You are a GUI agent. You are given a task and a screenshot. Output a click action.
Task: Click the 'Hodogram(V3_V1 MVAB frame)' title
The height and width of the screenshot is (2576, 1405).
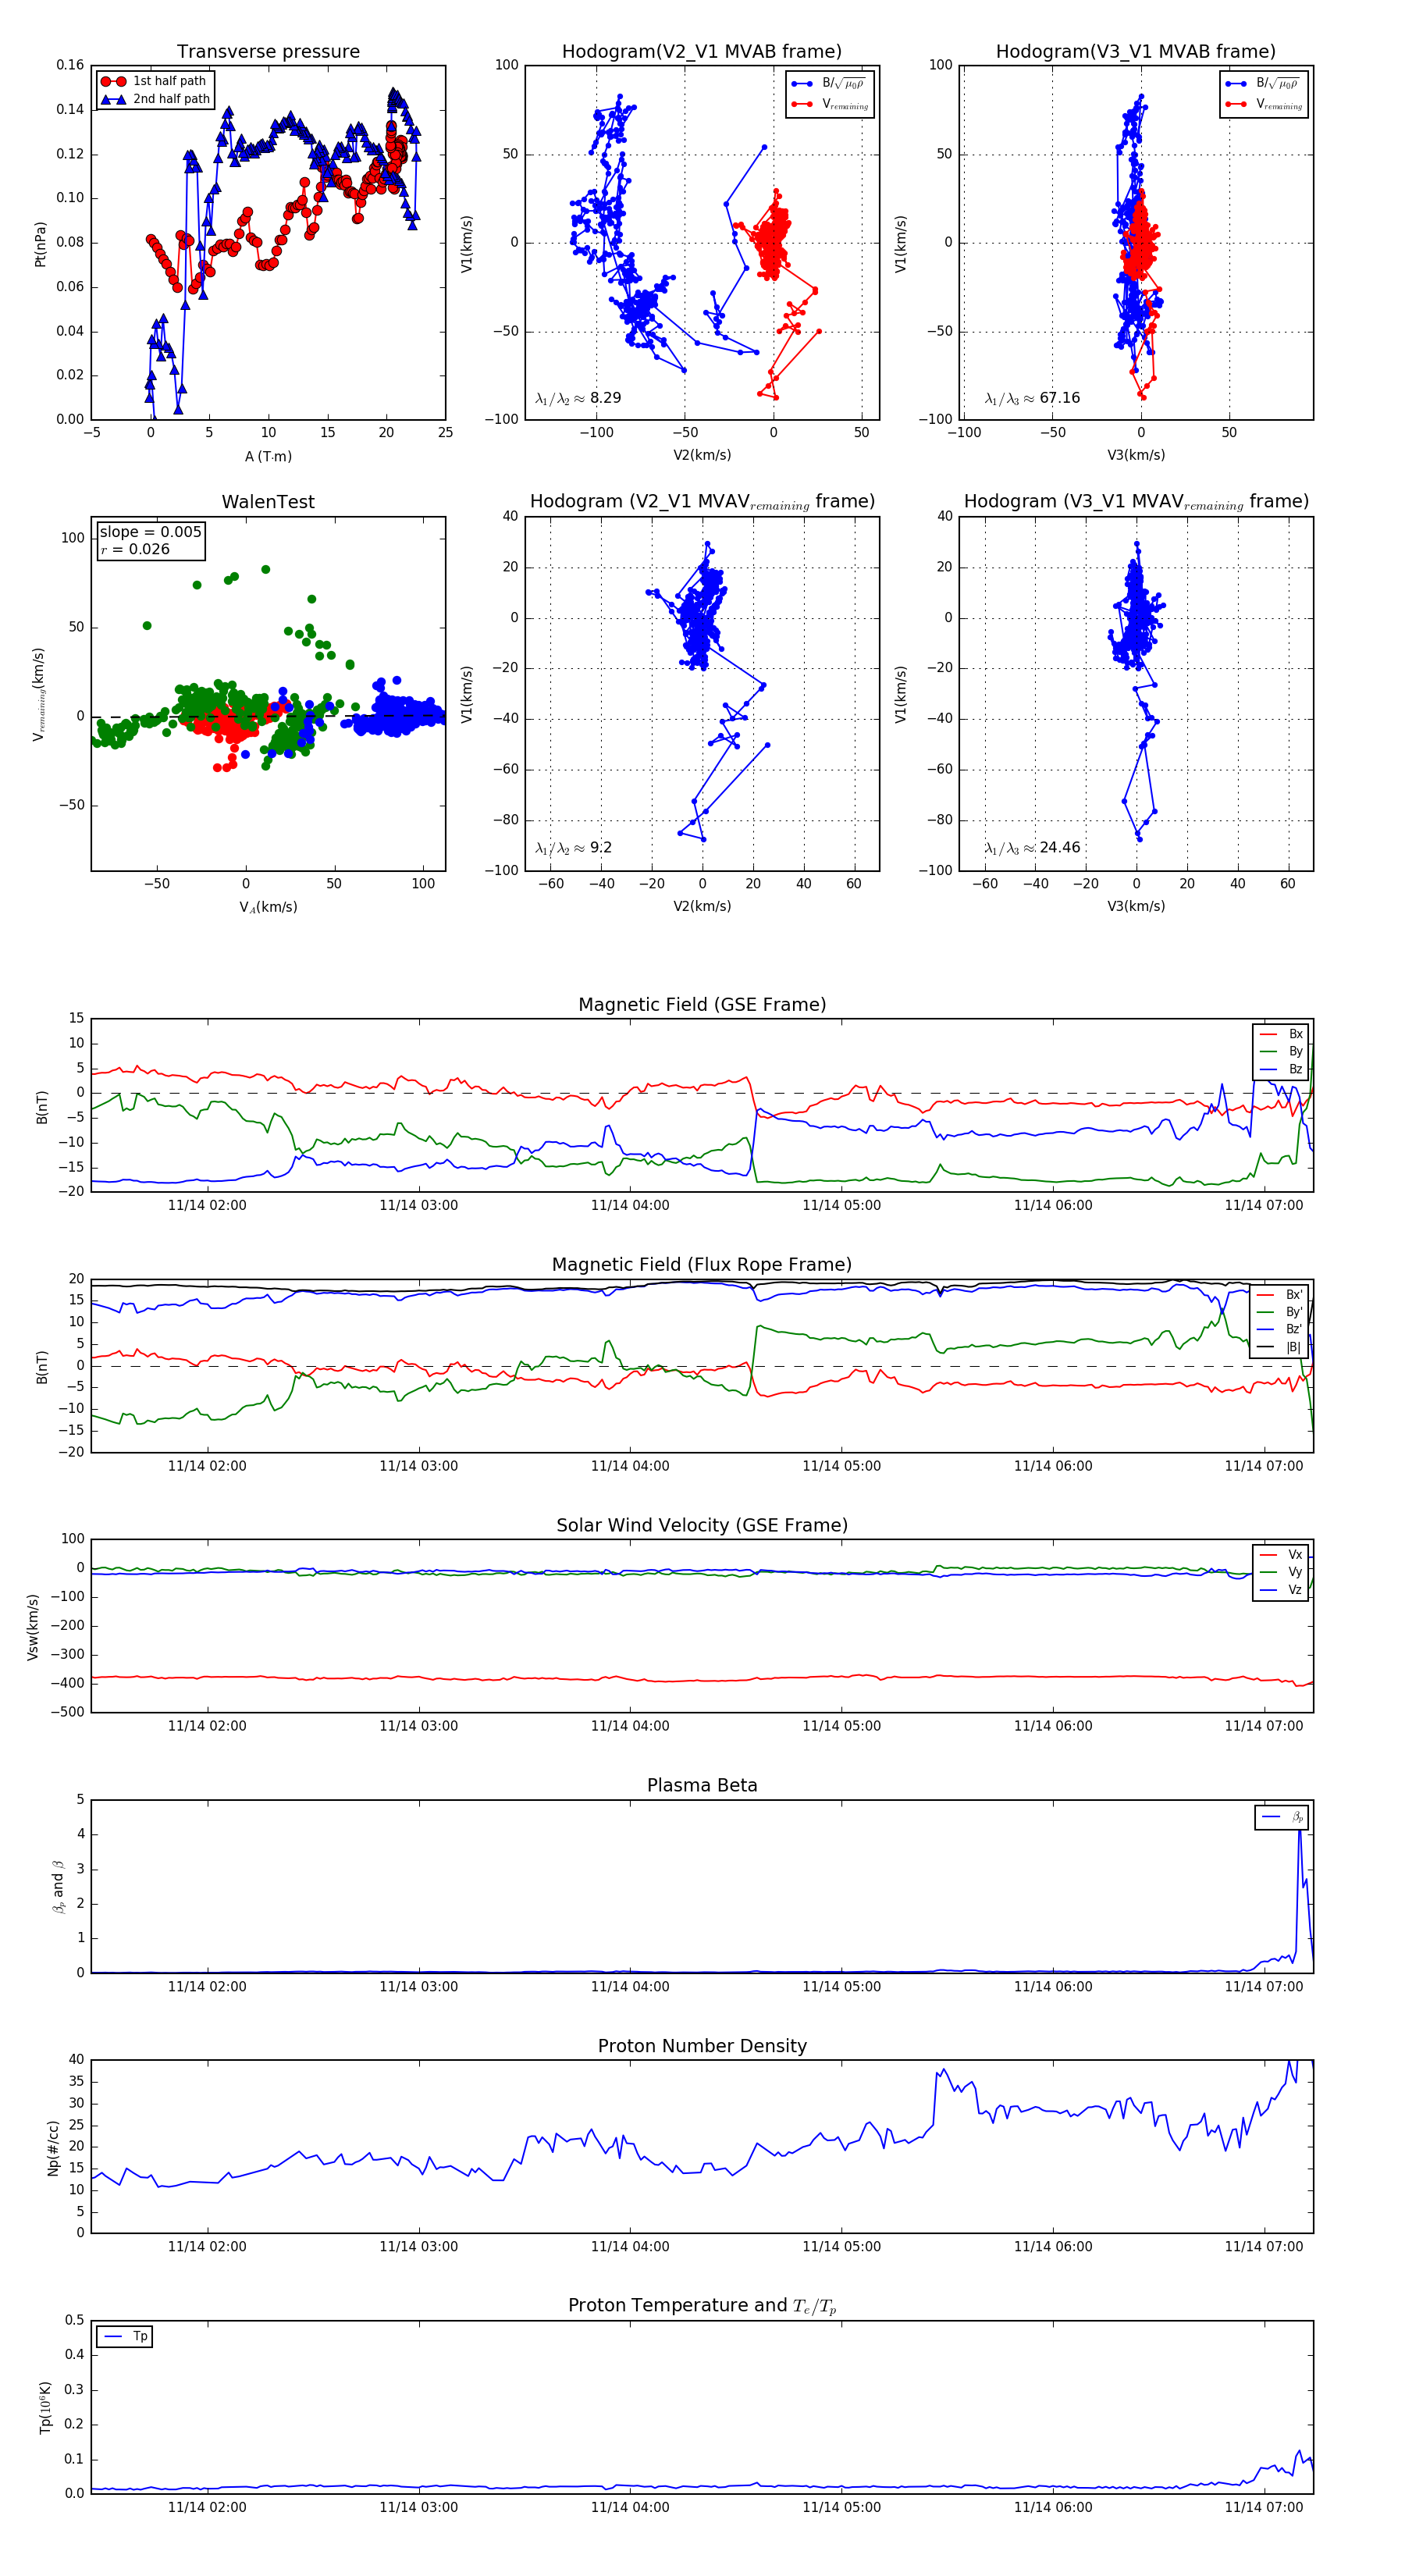point(1136,52)
